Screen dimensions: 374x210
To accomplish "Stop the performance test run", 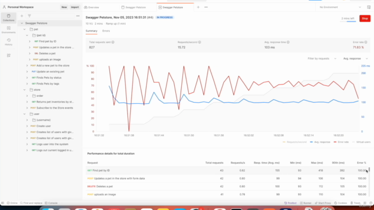I will pos(365,18).
